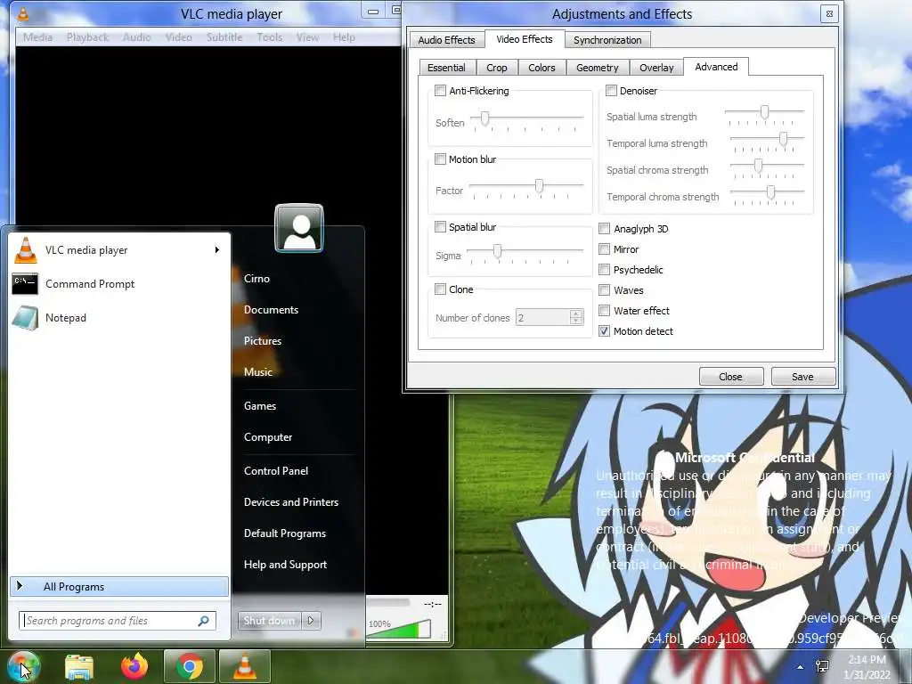The image size is (912, 684).
Task: Enable the Motion blur checkbox
Action: 440,159
